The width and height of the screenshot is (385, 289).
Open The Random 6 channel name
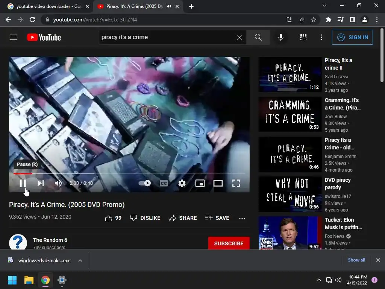(x=50, y=240)
